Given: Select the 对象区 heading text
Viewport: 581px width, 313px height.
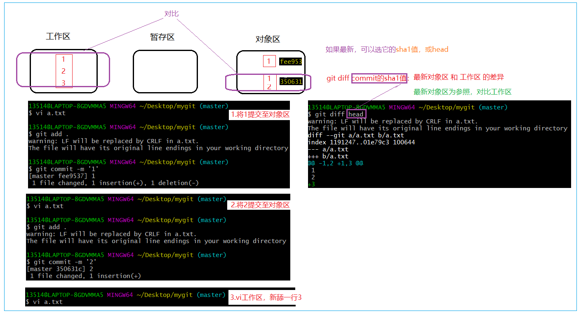Looking at the screenshot, I should click(x=268, y=39).
